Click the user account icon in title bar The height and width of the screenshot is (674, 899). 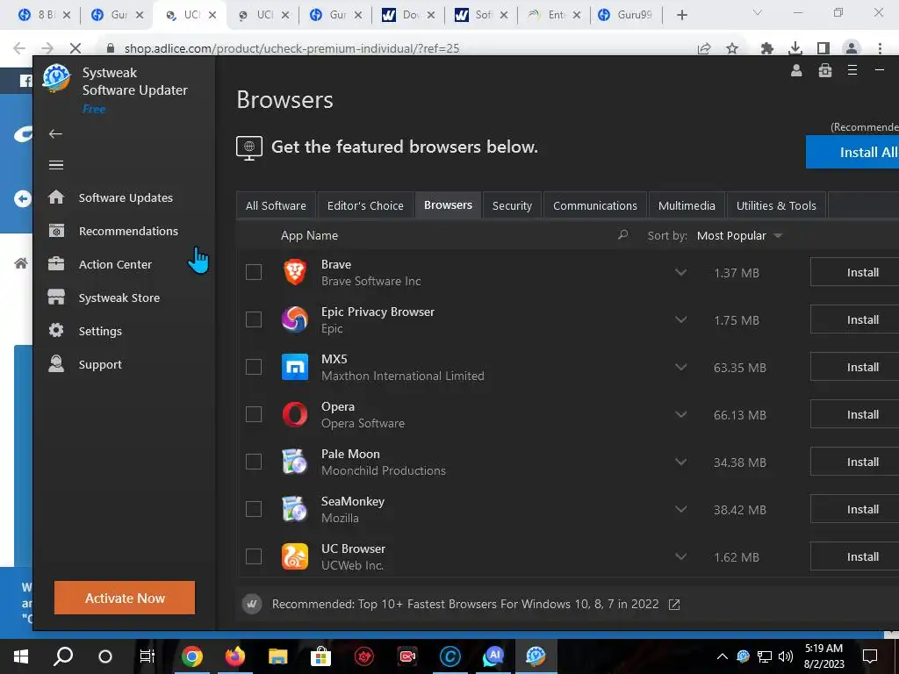tap(796, 70)
